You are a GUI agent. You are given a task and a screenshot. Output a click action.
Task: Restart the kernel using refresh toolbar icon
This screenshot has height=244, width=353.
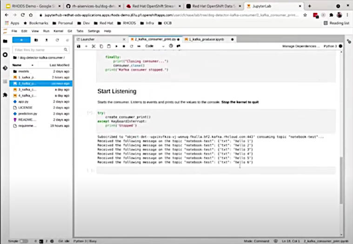(x=132, y=46)
